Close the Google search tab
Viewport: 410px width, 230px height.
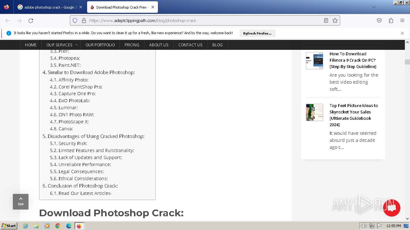[x=80, y=7]
